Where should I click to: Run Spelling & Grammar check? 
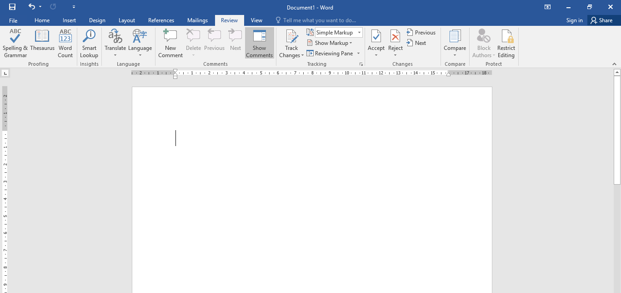pos(15,43)
